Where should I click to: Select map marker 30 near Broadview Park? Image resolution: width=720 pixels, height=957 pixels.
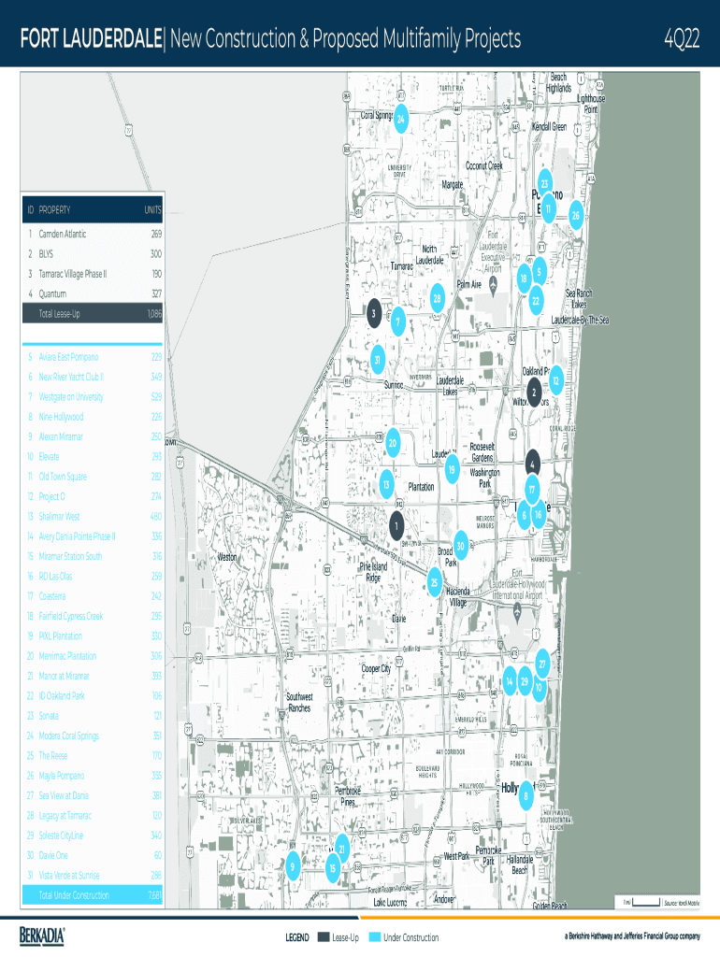(x=460, y=546)
